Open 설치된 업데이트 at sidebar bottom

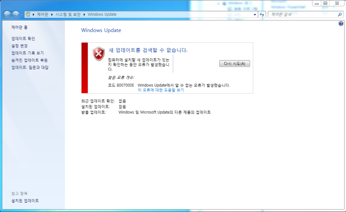25,200
